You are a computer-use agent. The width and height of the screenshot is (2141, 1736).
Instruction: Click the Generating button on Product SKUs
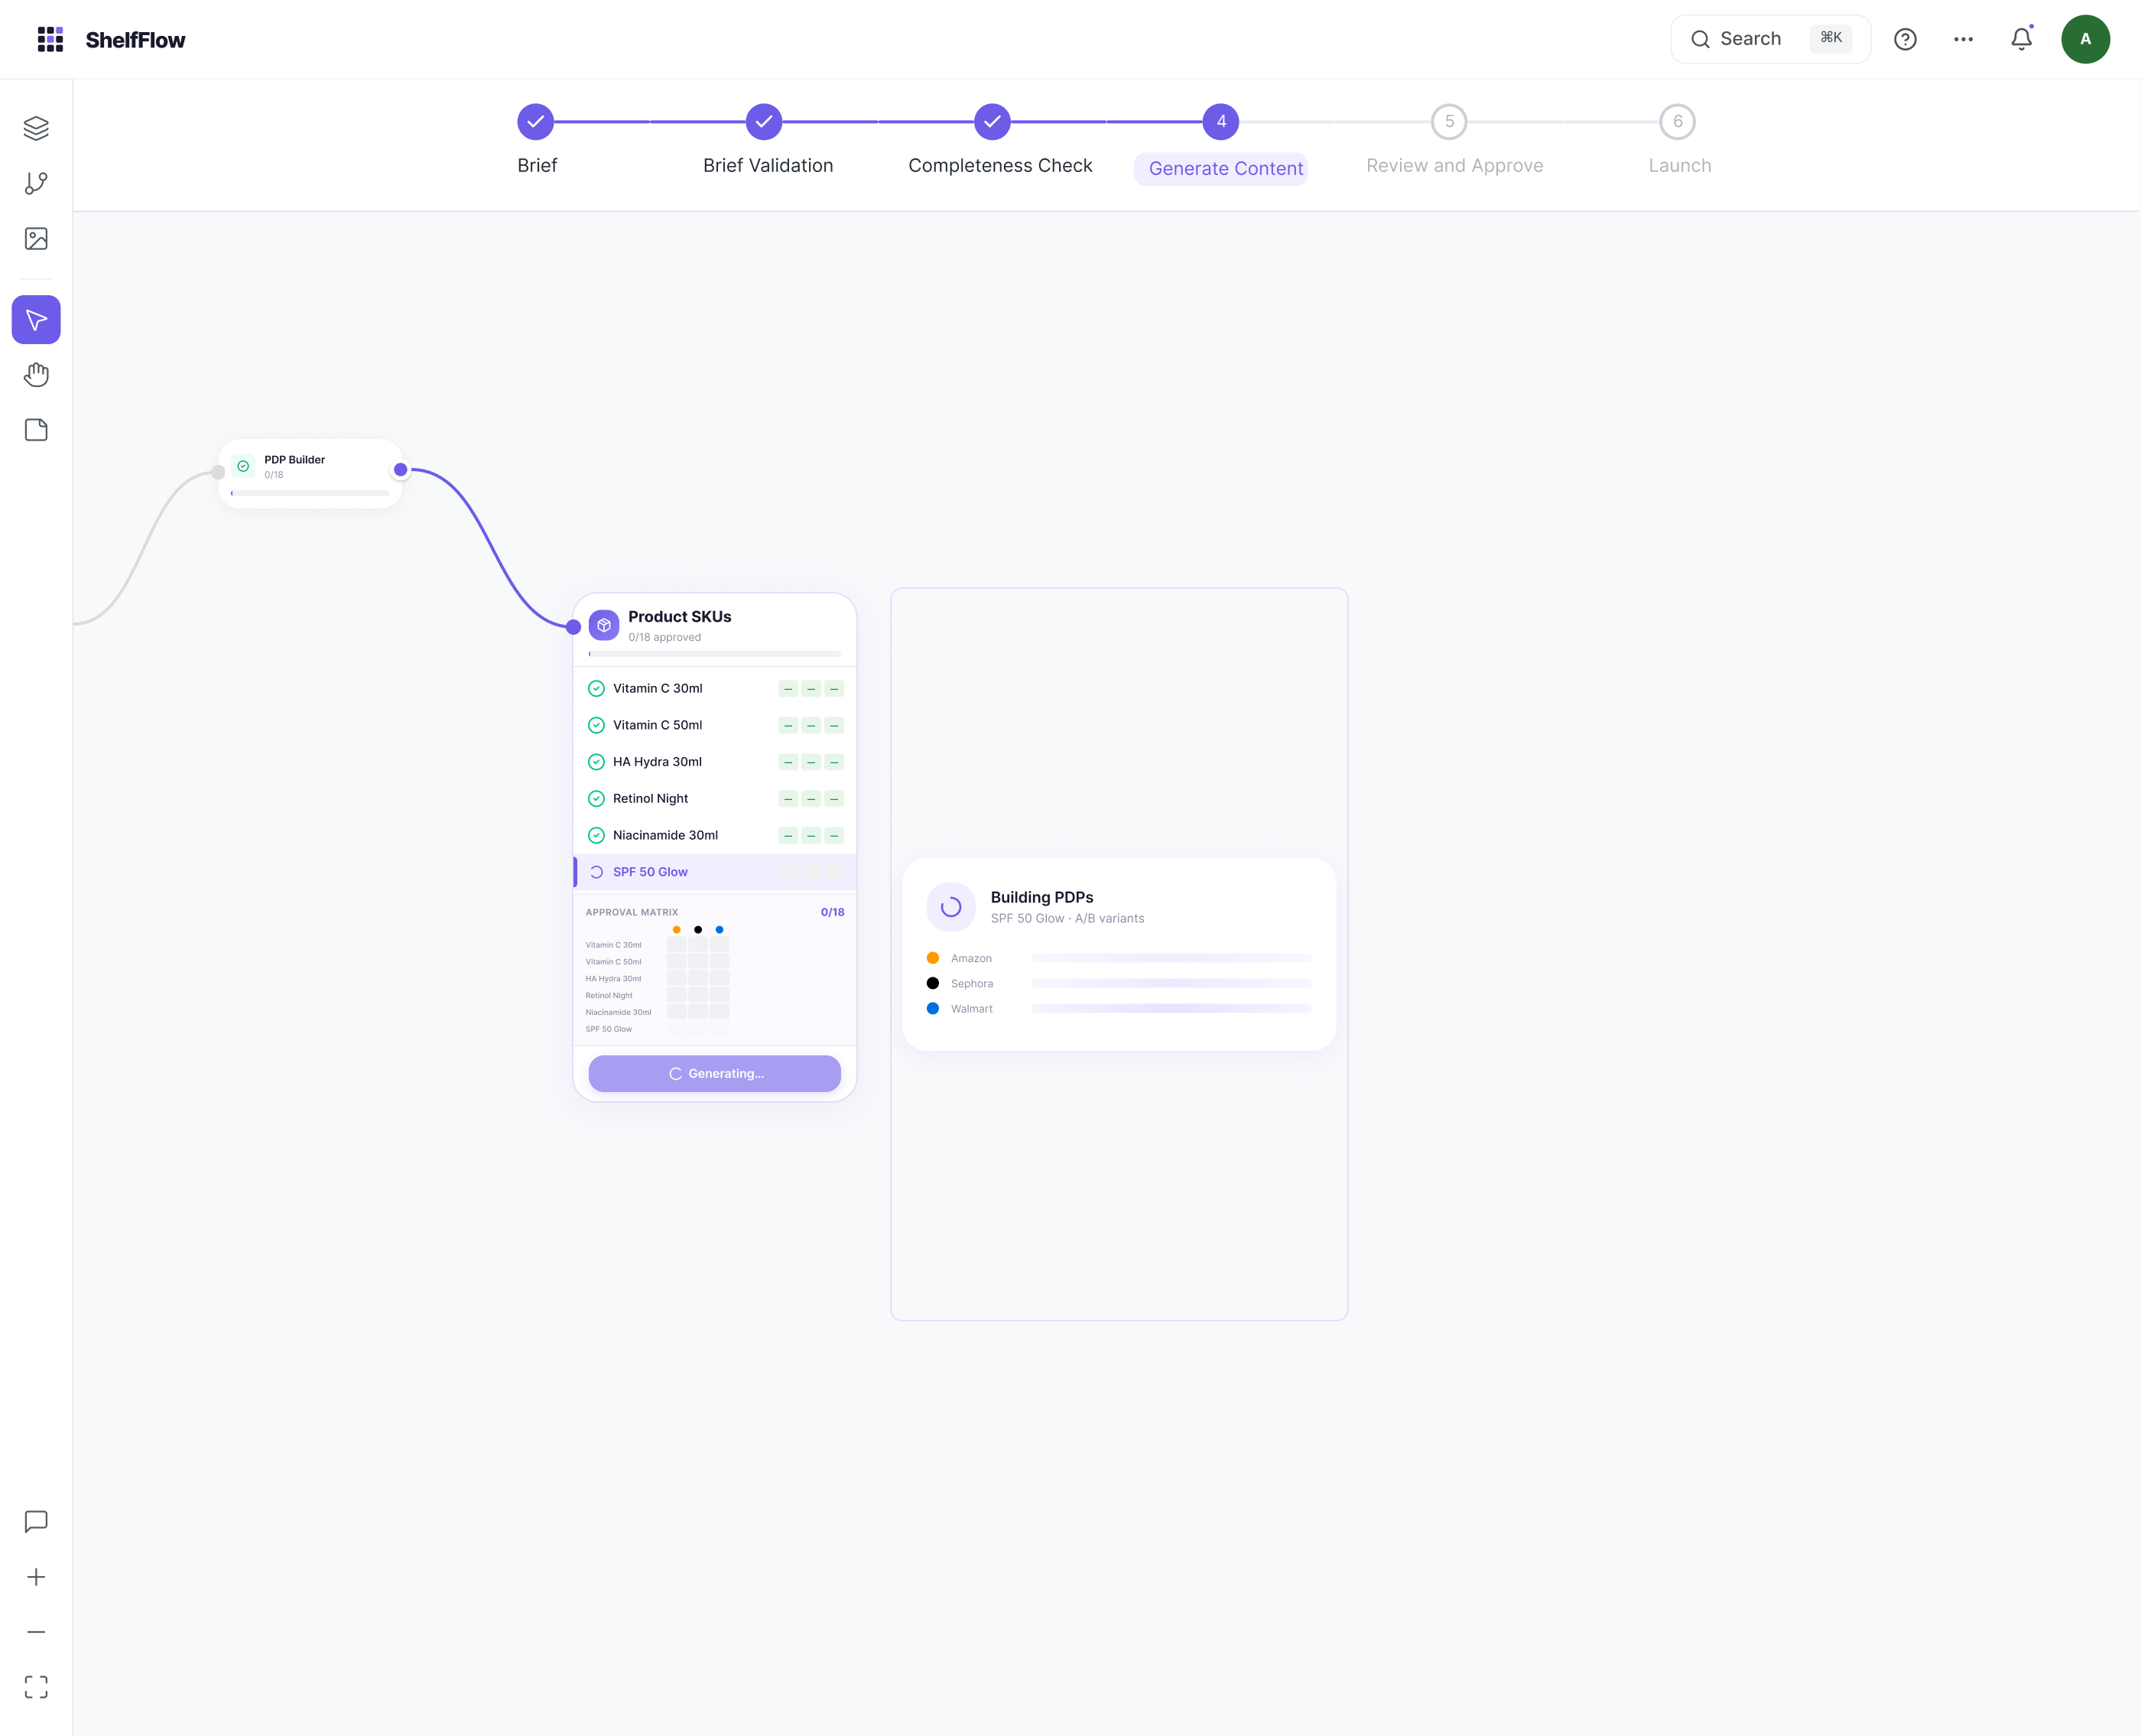coord(715,1073)
